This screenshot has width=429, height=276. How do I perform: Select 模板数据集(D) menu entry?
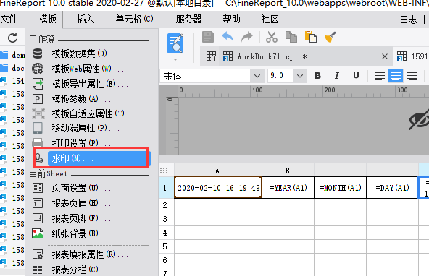(x=86, y=53)
